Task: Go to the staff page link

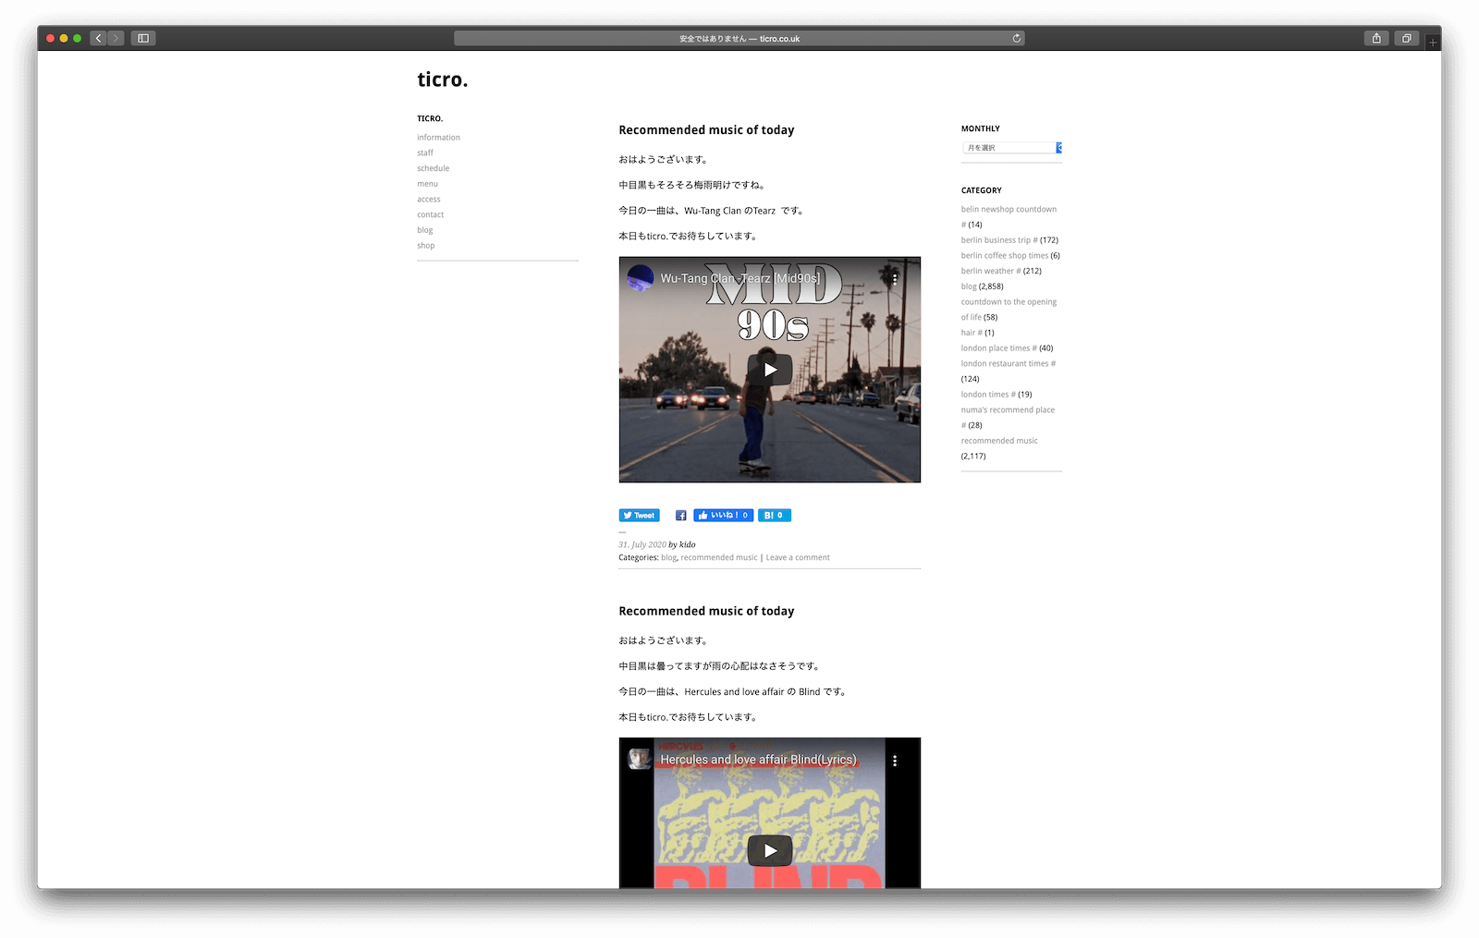Action: pyautogui.click(x=424, y=152)
